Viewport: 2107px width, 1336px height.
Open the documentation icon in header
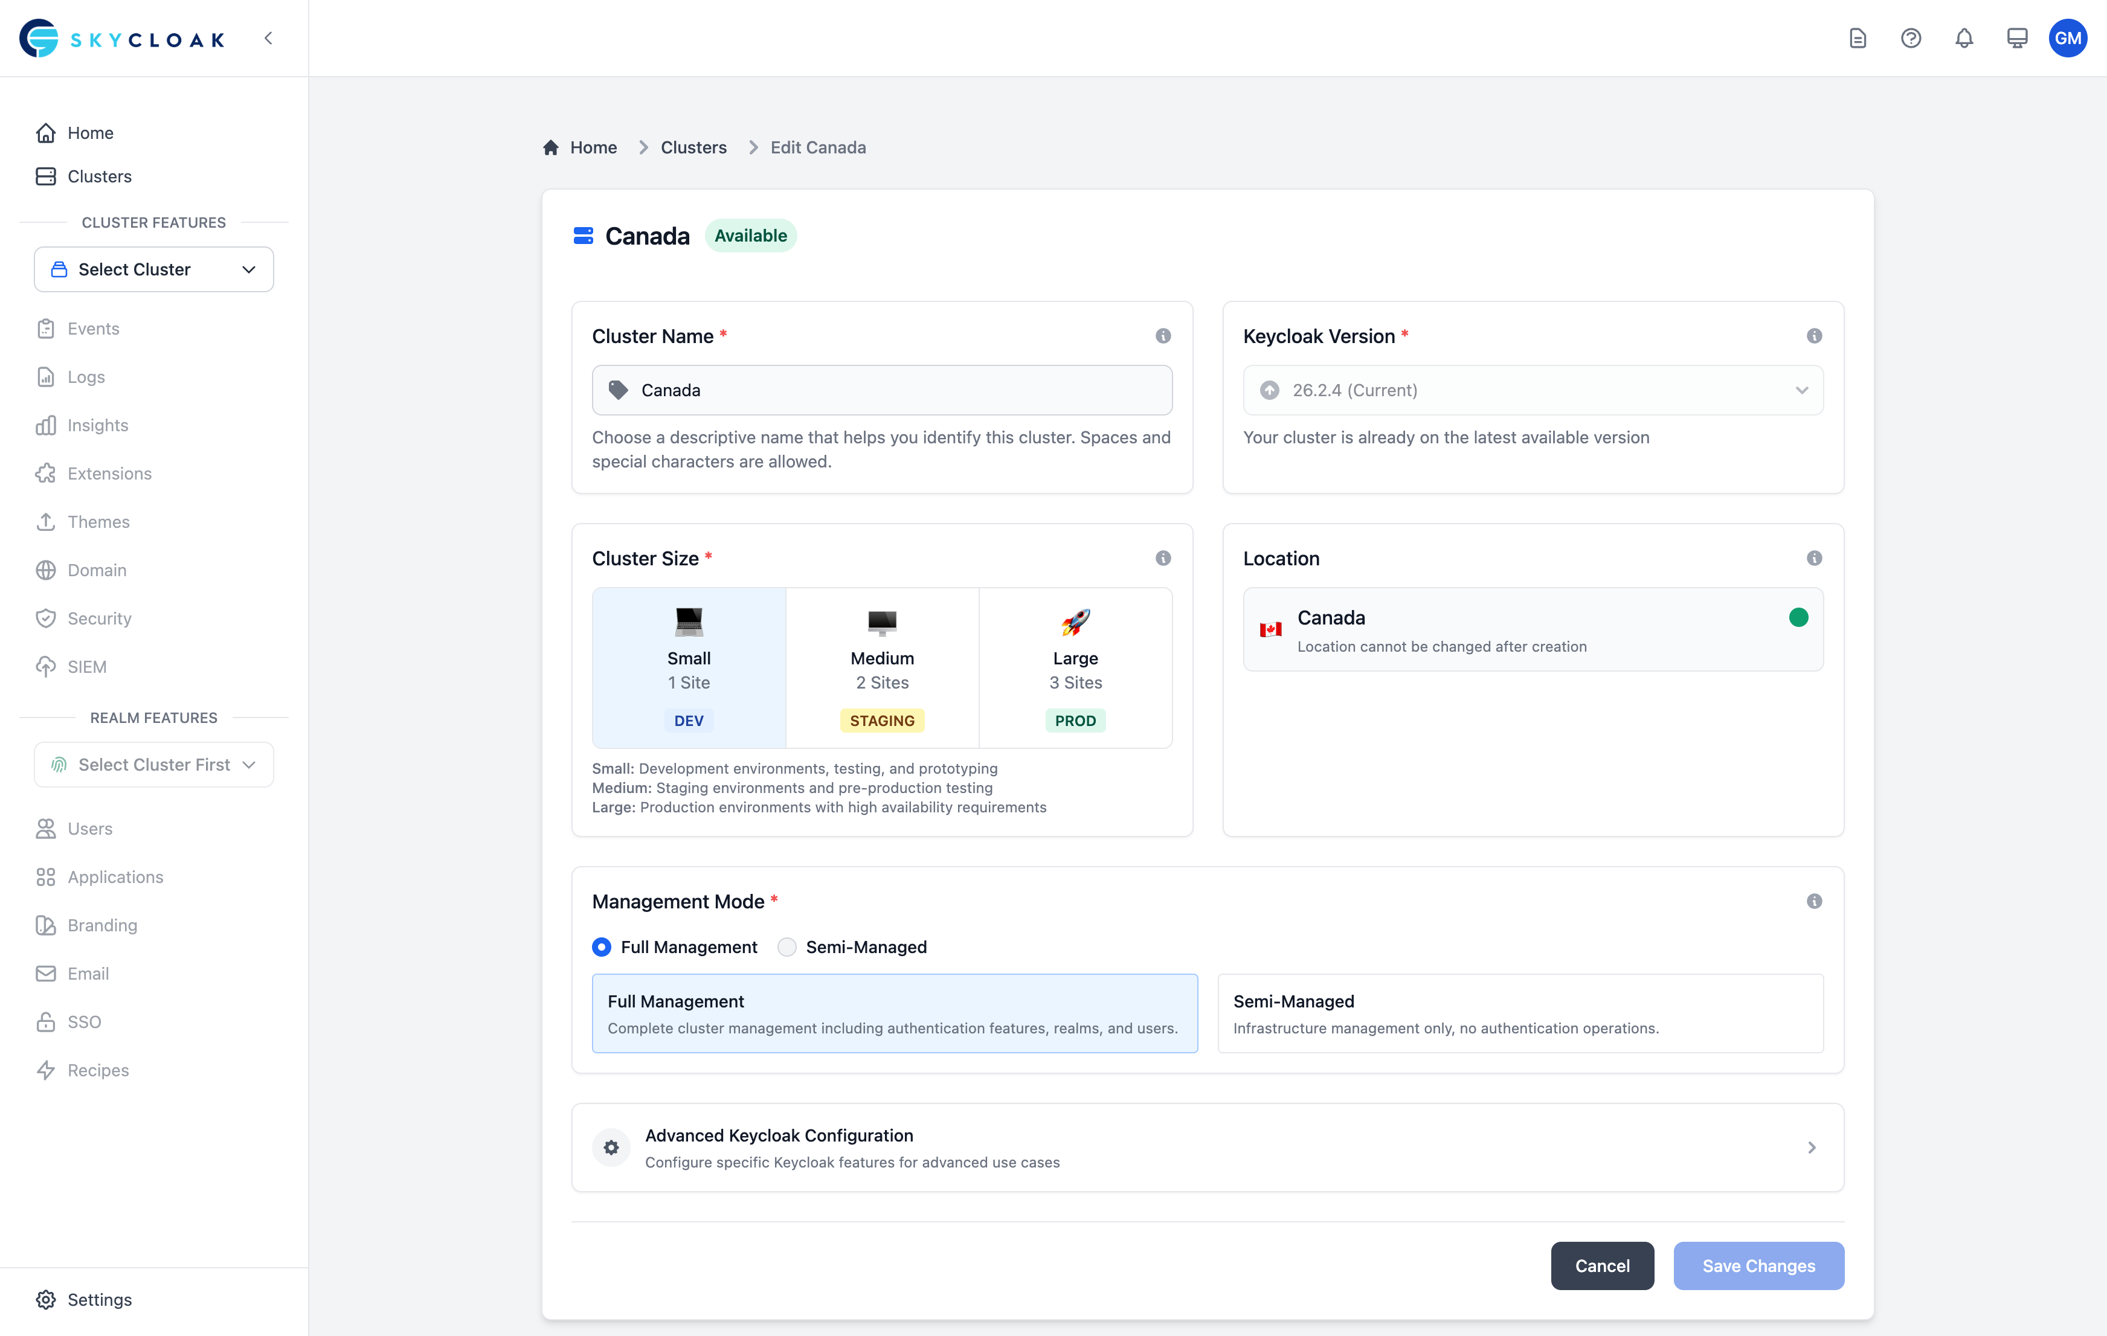click(x=1858, y=39)
